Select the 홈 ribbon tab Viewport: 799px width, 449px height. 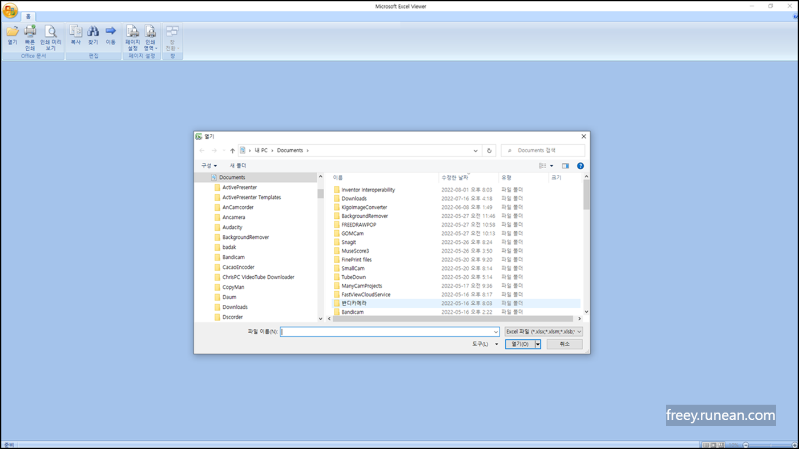coord(28,17)
